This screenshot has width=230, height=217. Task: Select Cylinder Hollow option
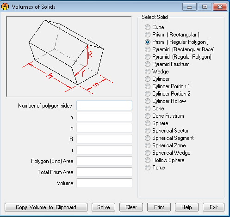pos(148,101)
